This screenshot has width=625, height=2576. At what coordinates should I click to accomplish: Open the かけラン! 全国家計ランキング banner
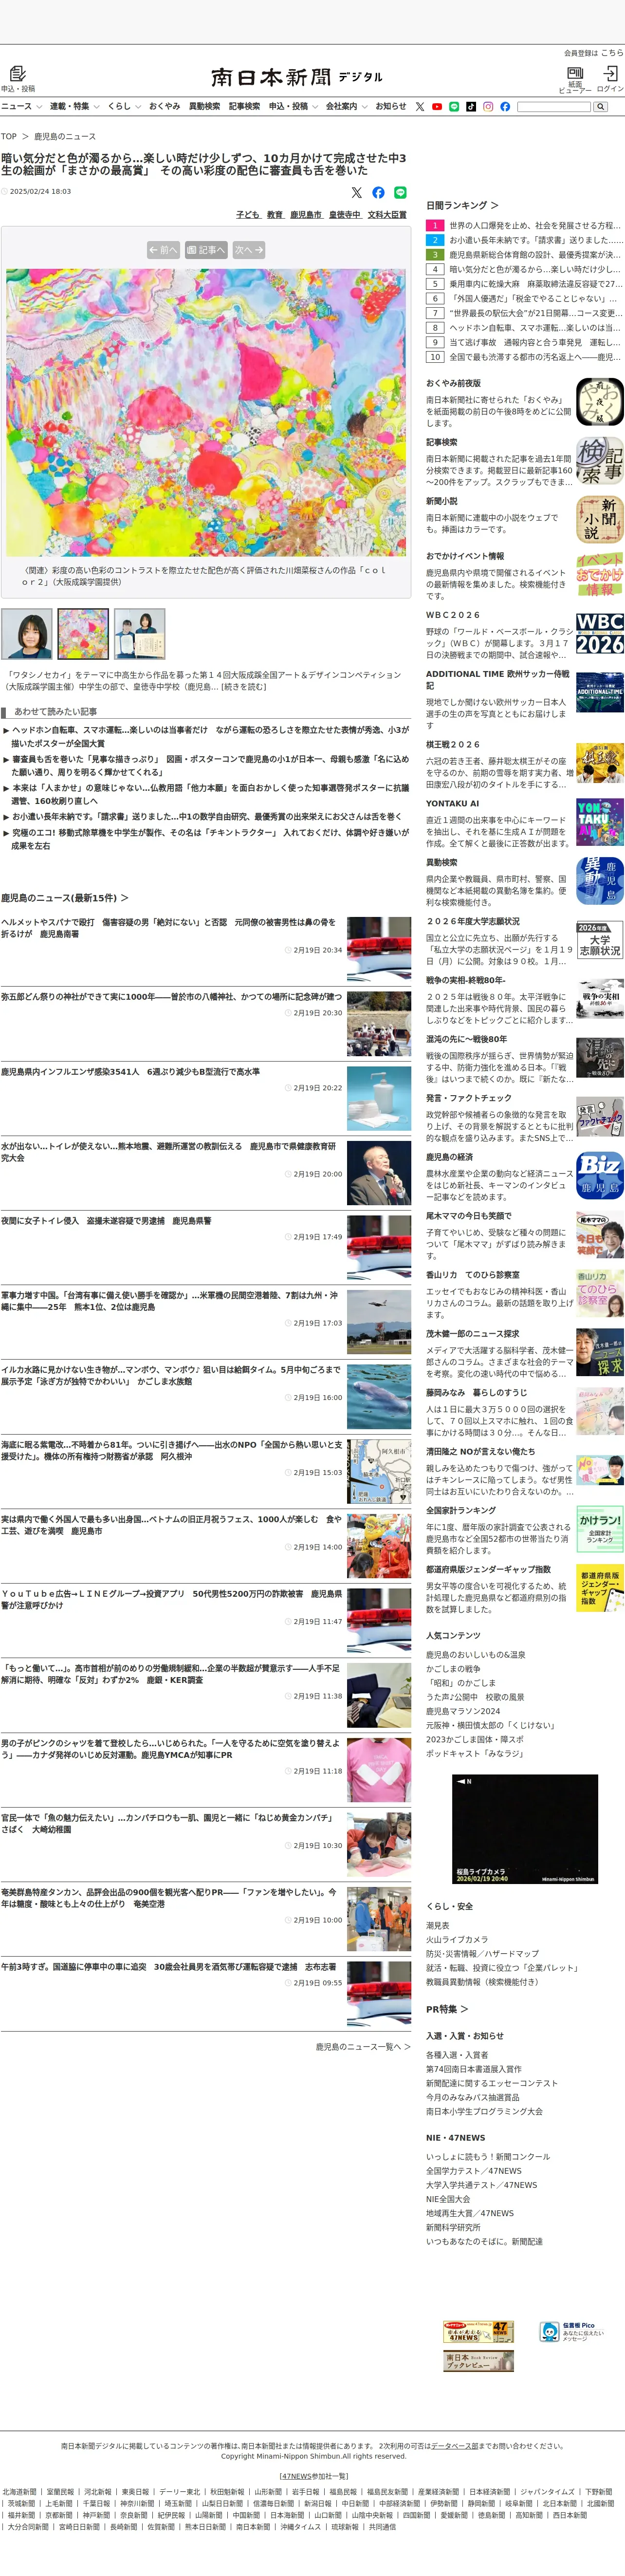(x=600, y=1529)
